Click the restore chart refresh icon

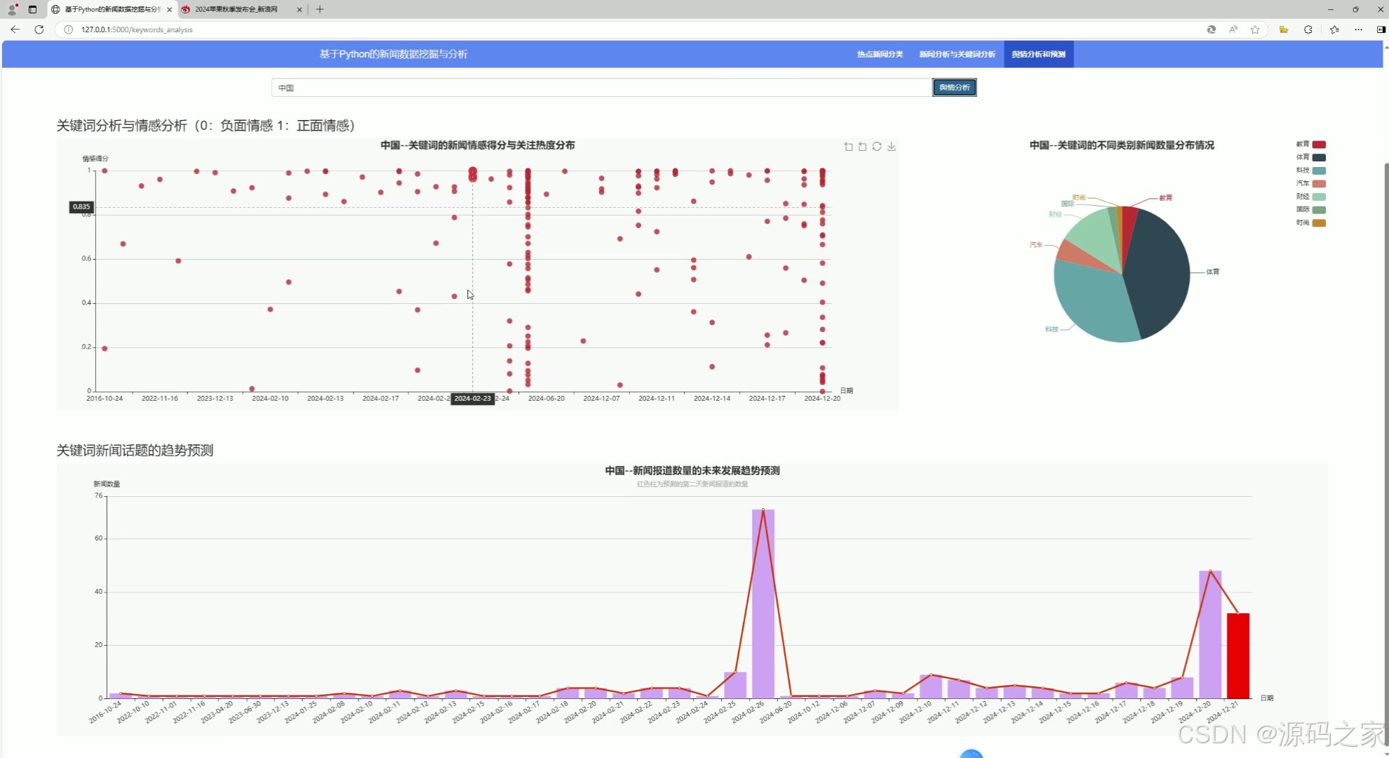click(x=877, y=147)
